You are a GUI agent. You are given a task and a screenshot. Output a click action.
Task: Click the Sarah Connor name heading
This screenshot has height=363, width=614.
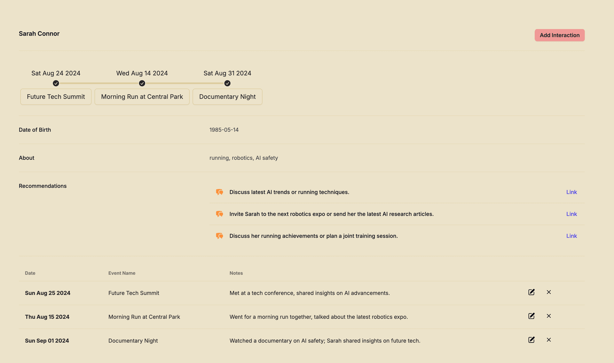point(39,34)
